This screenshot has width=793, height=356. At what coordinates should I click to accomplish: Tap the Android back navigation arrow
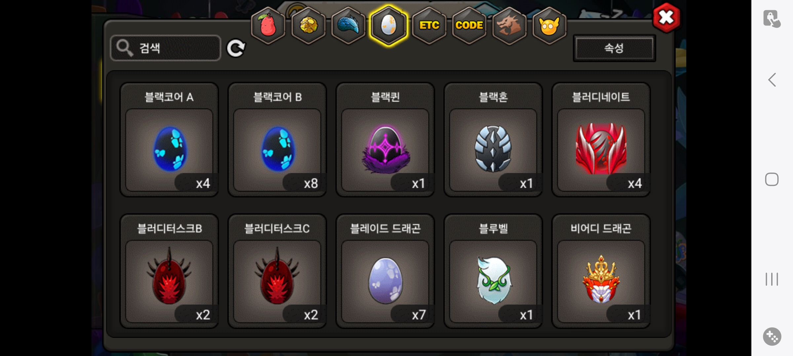pos(772,80)
